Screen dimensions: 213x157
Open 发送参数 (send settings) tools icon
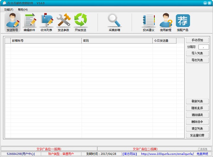tap(63, 22)
